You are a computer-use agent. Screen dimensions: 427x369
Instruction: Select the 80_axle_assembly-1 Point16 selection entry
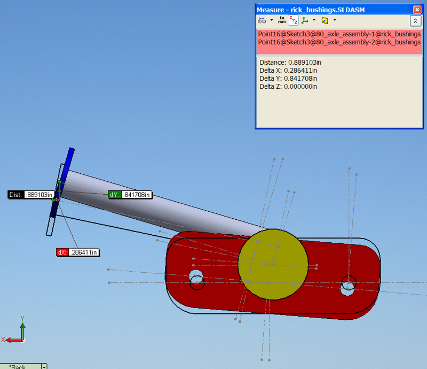(339, 34)
